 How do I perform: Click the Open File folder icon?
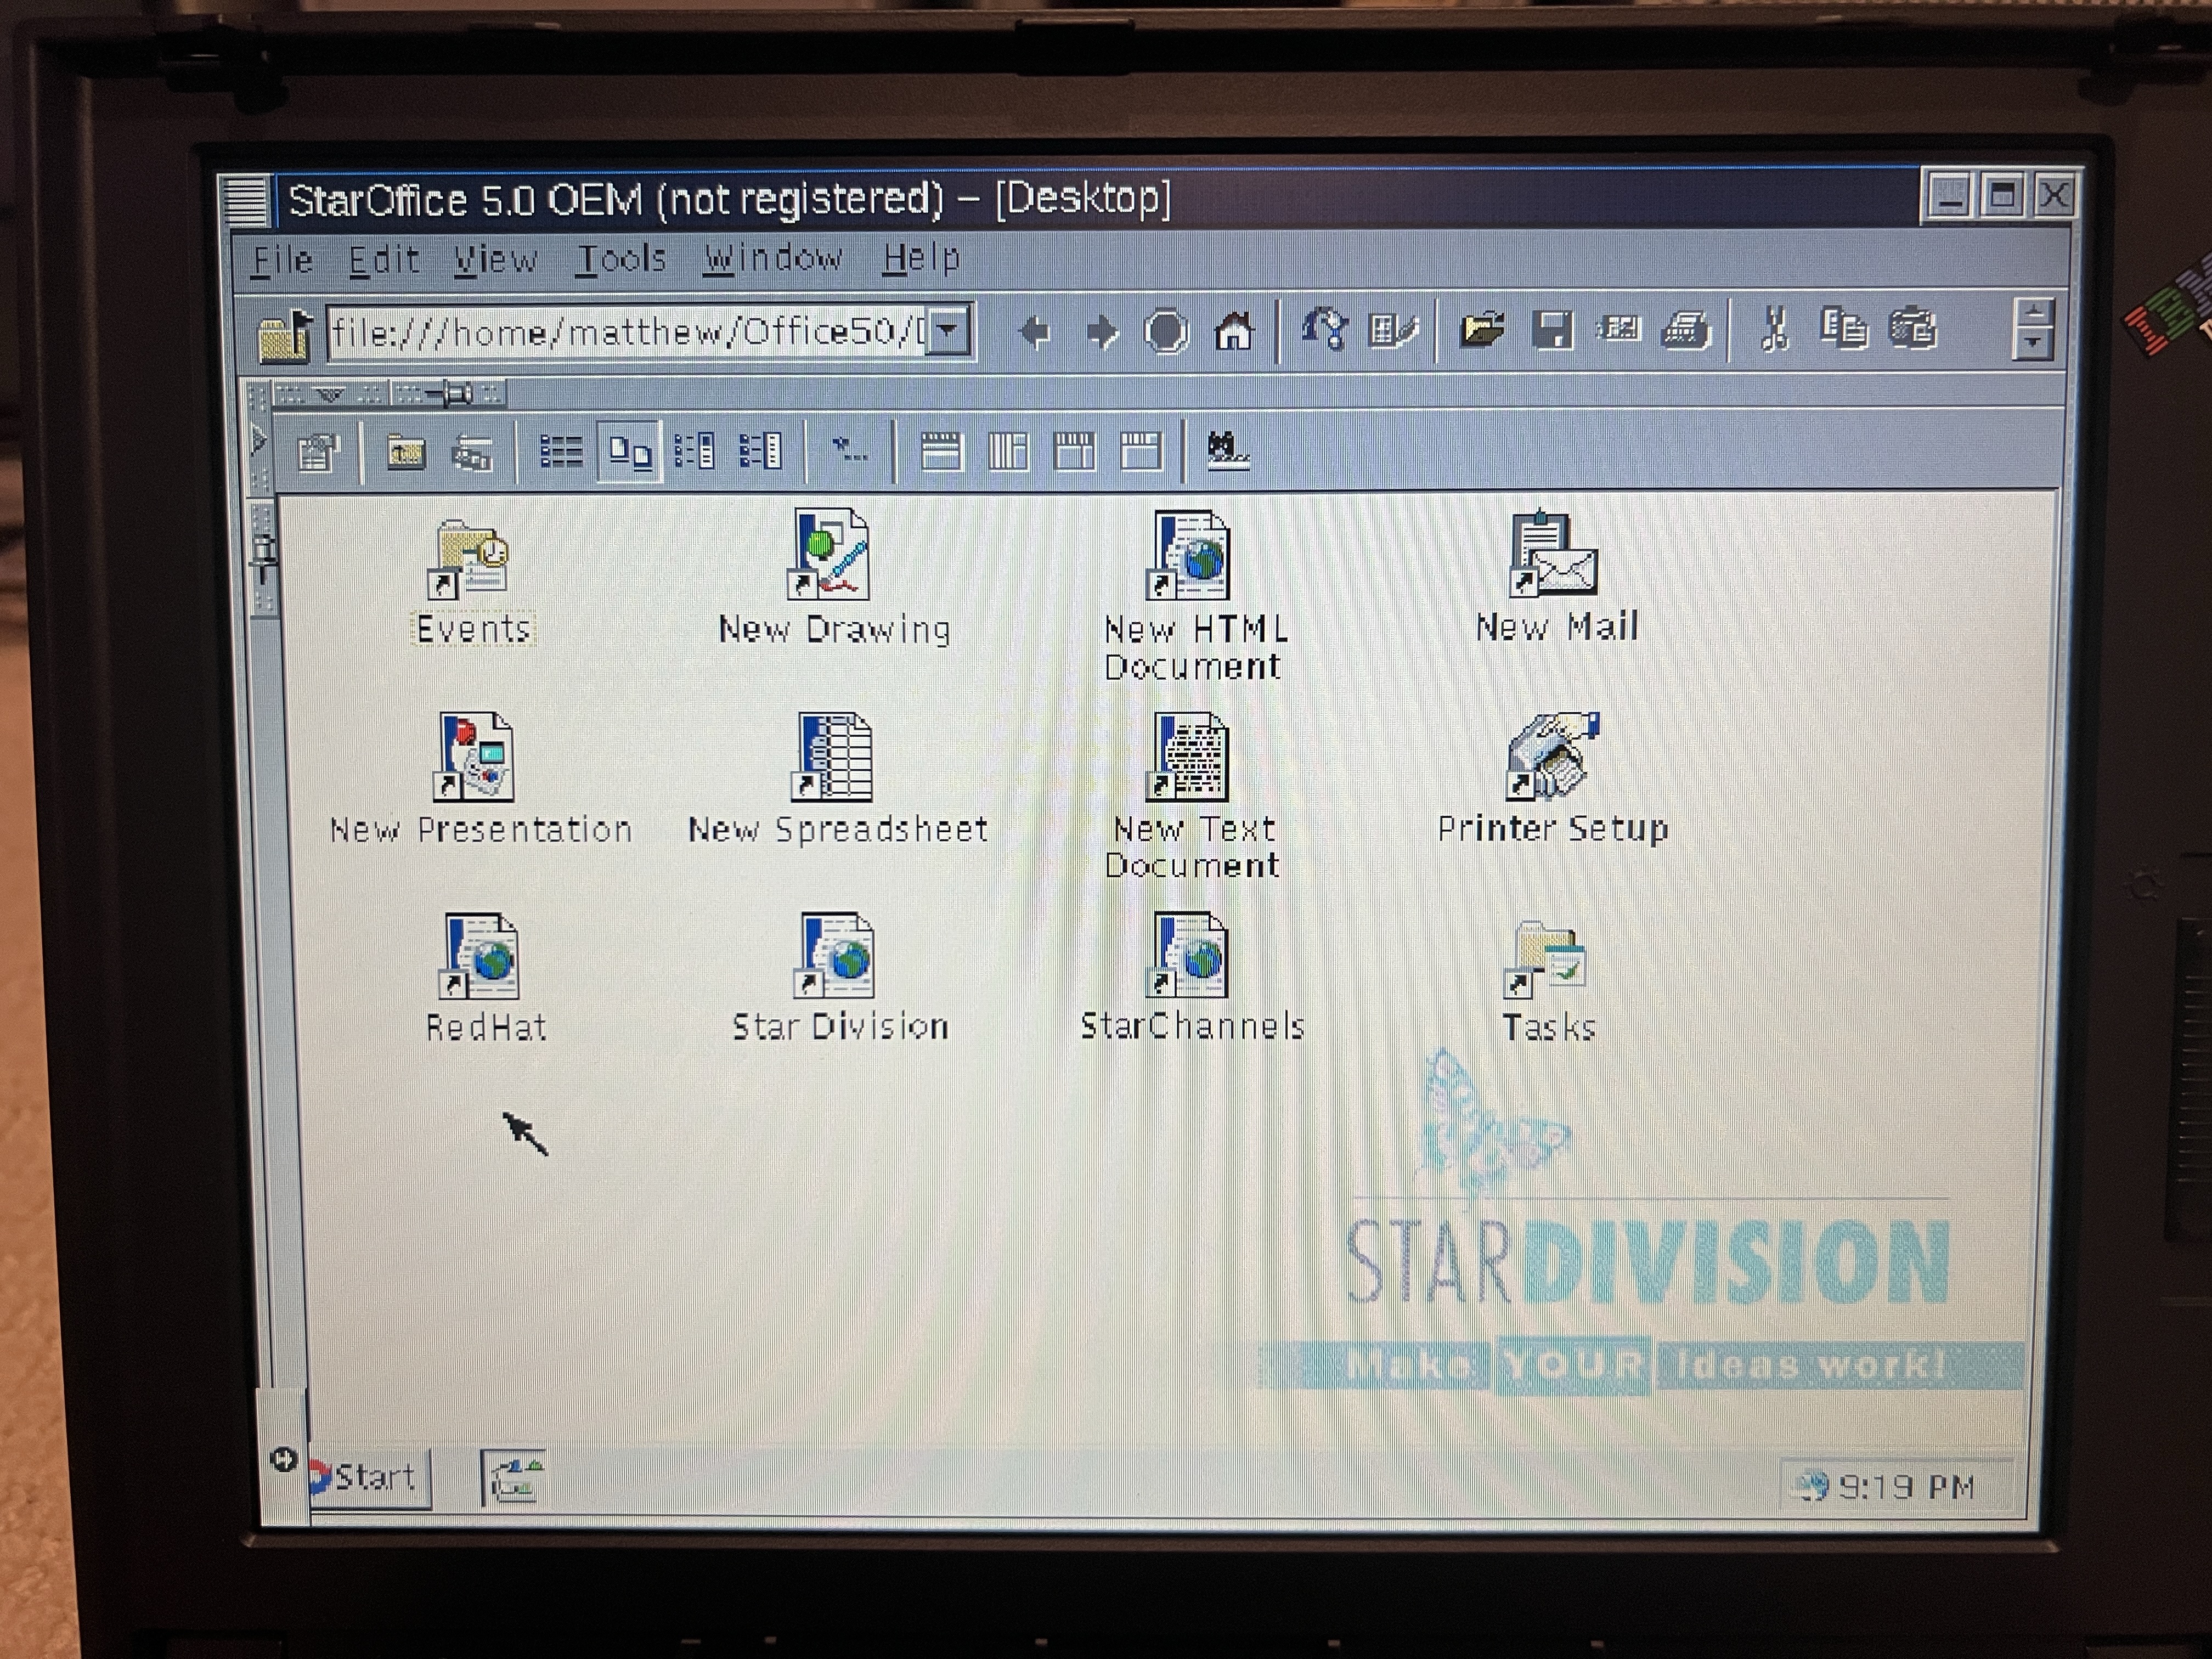pos(1481,329)
